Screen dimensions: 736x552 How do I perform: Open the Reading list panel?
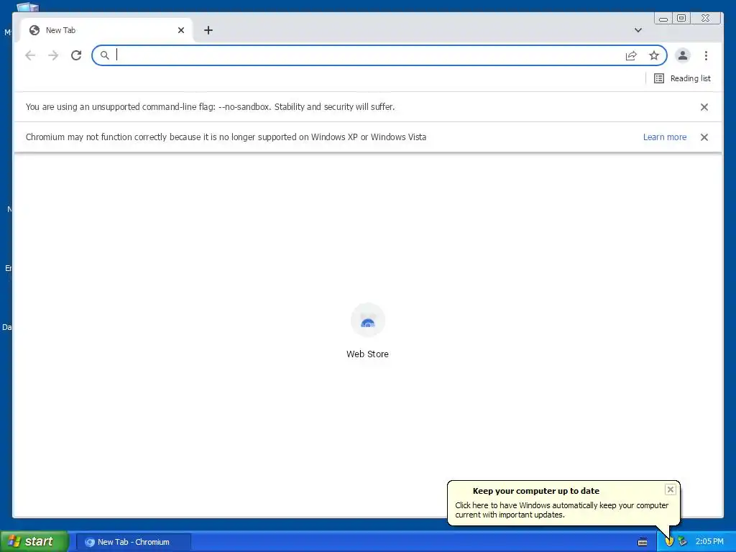point(682,78)
